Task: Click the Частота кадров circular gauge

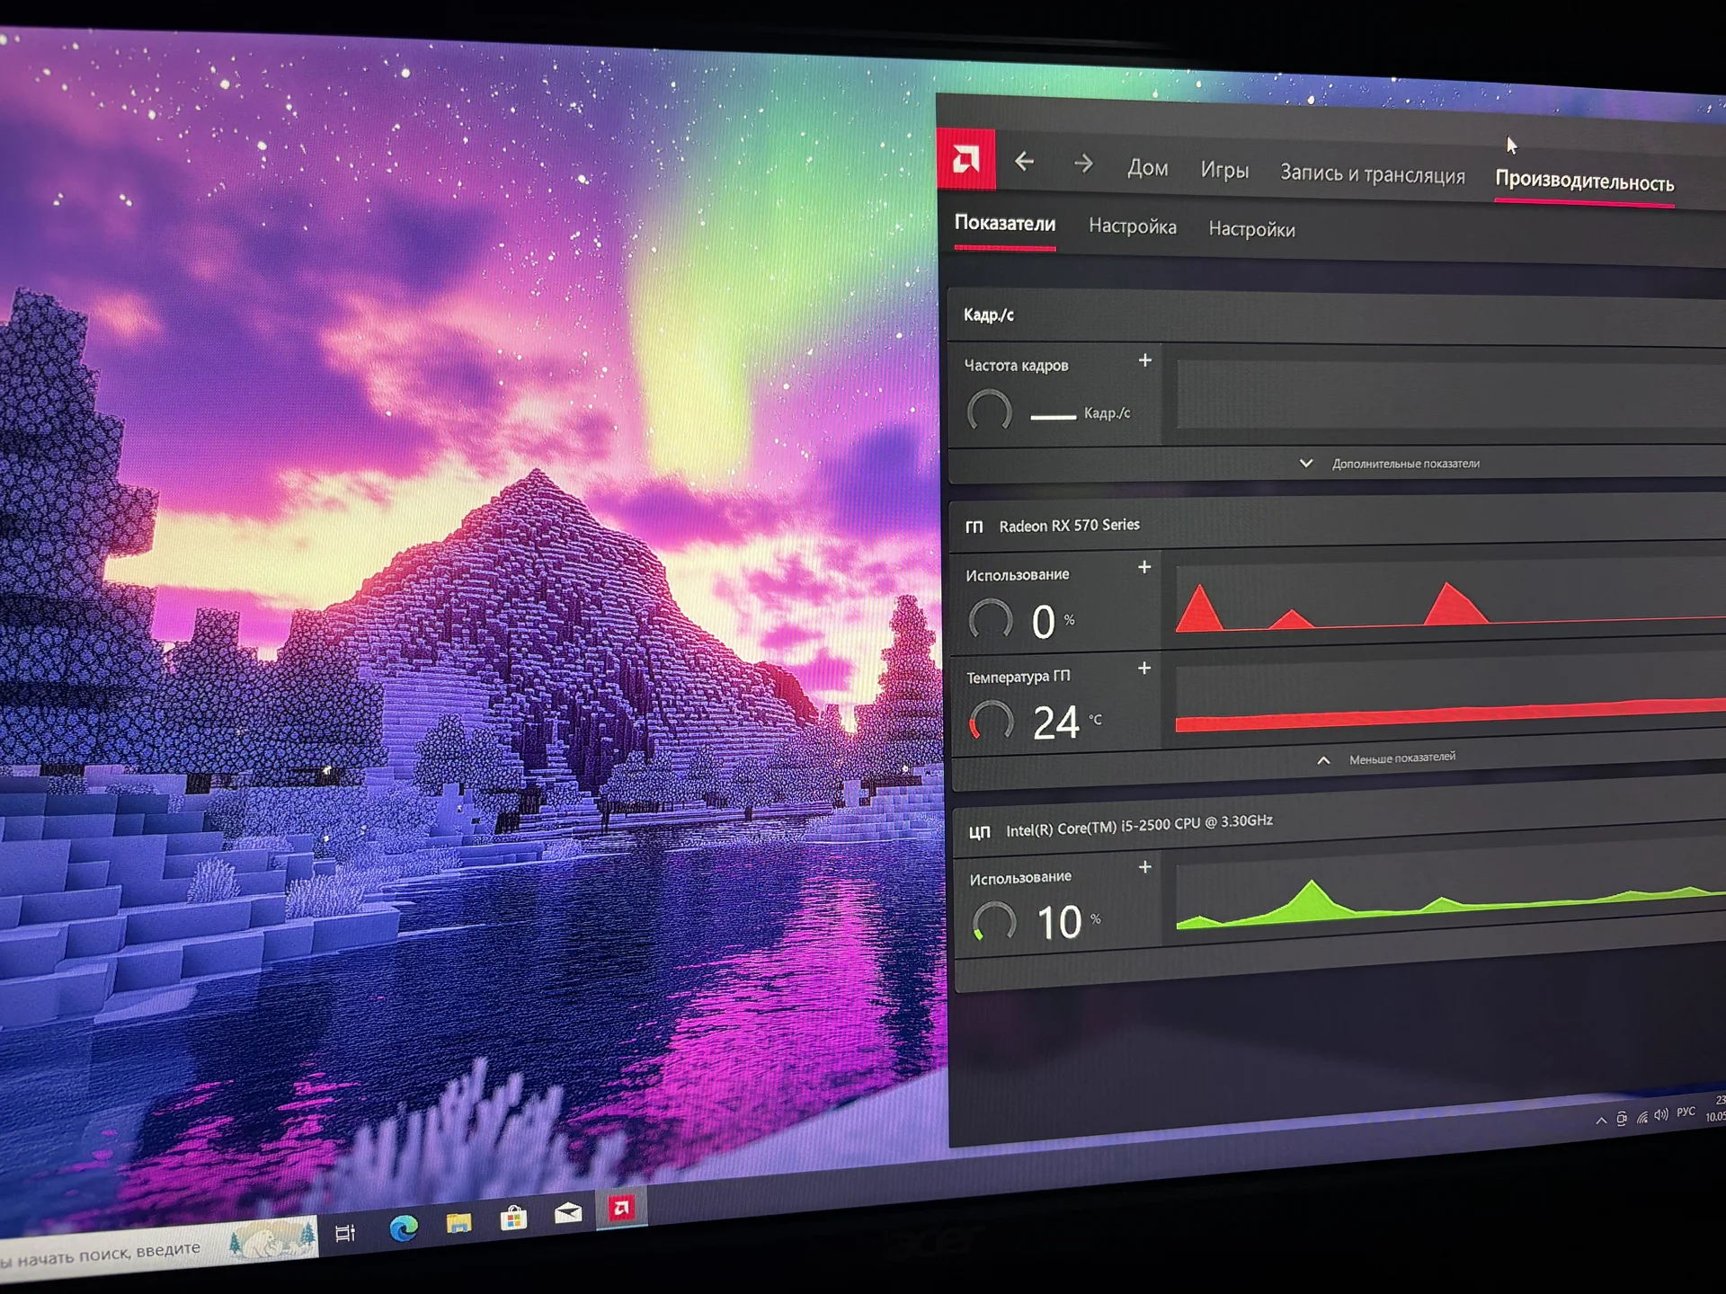Action: coord(989,412)
